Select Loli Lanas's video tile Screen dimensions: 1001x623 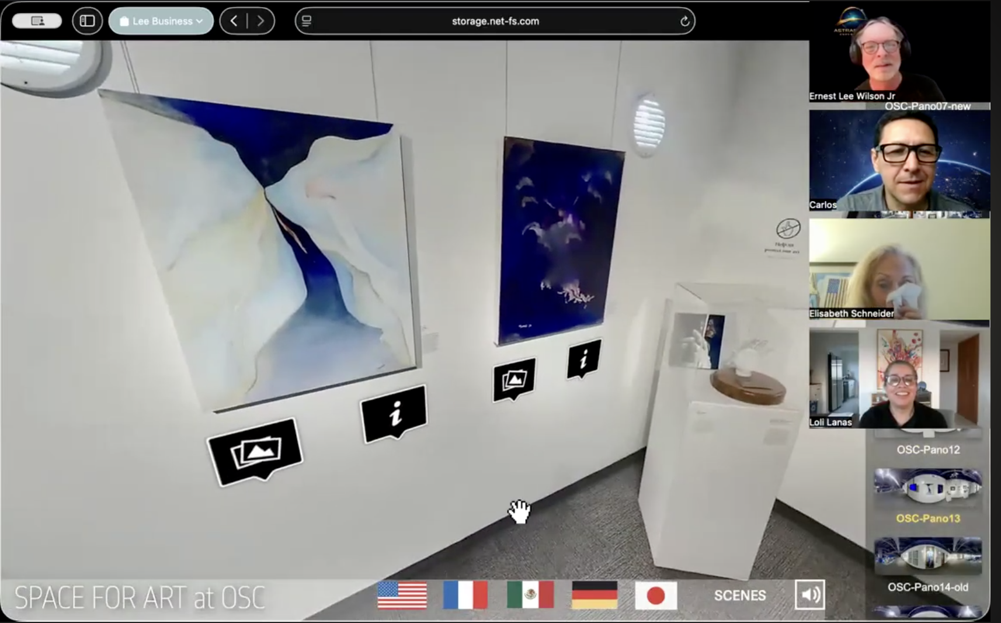[x=899, y=378]
